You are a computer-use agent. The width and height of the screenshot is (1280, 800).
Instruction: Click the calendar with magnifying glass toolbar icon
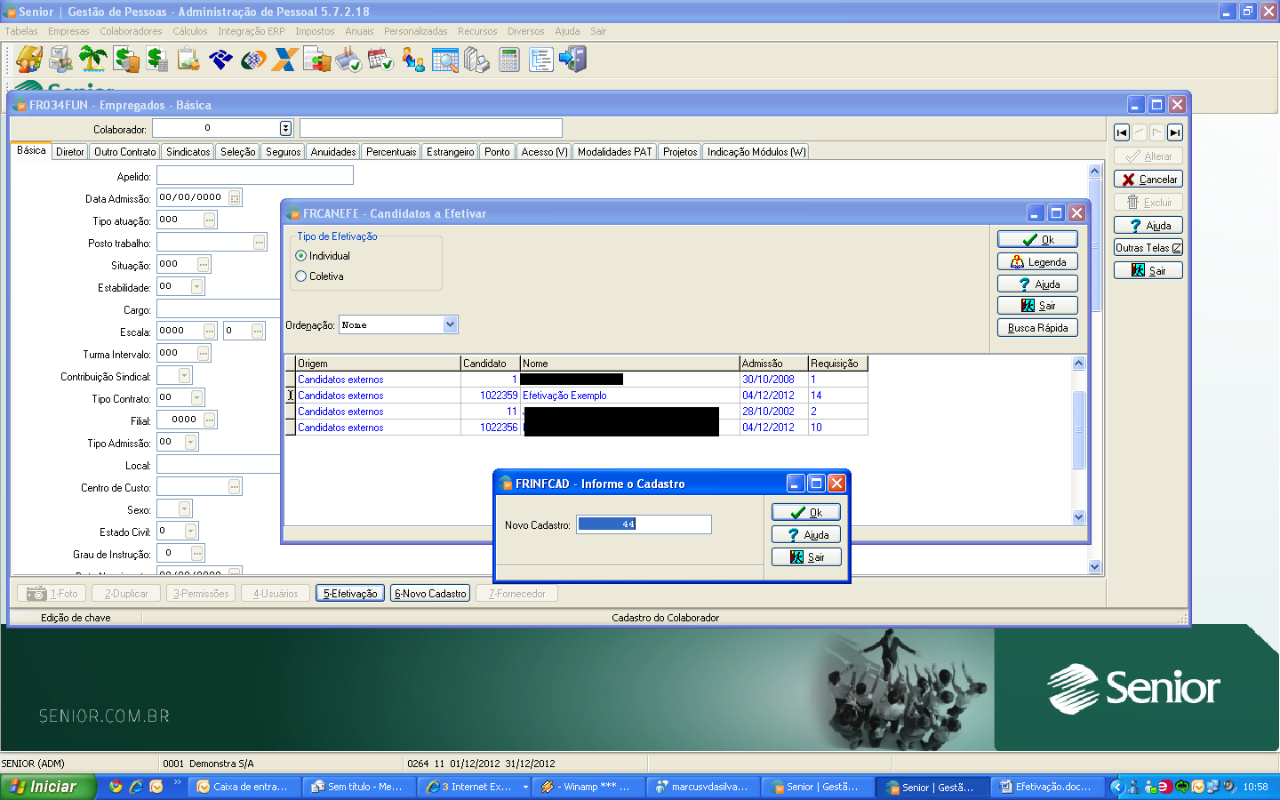tap(445, 60)
